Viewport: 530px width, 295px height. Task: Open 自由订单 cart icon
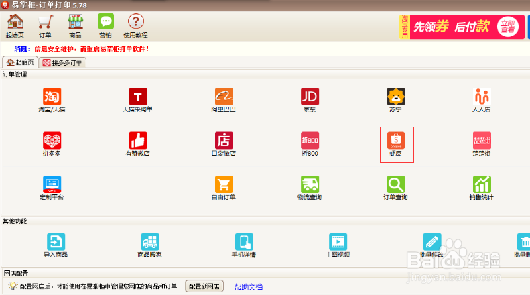pos(224,188)
